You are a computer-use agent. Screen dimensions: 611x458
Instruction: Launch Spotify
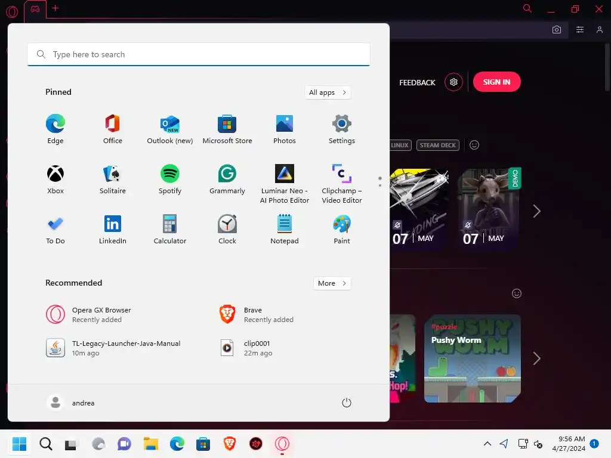pyautogui.click(x=170, y=180)
